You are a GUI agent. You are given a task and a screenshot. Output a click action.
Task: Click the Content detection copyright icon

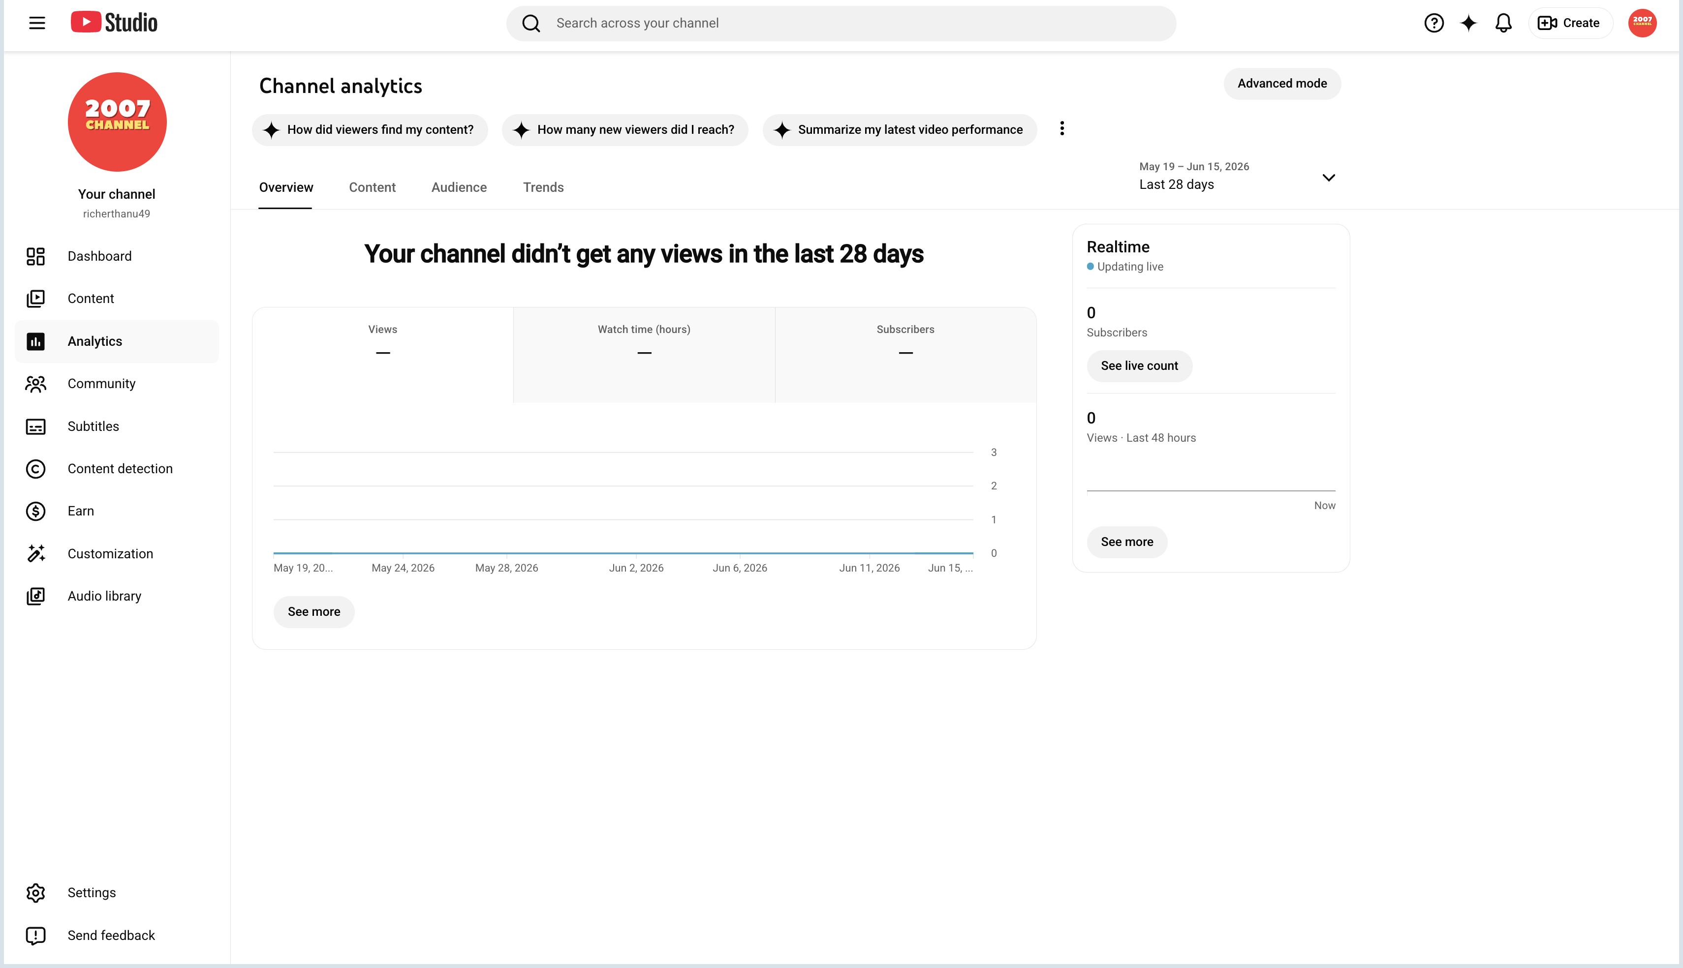[36, 469]
